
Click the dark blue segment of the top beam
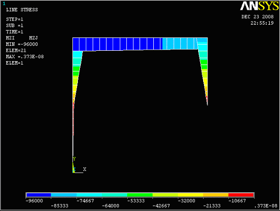click(117, 44)
